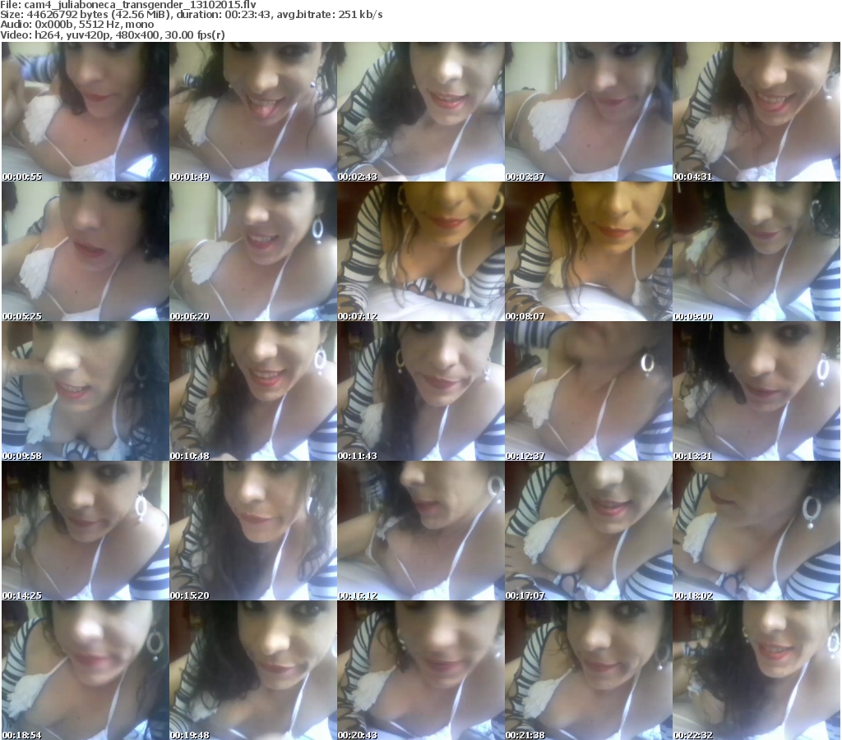
Task: Open the thumbnail stamped 00:18:02
Action: [x=756, y=531]
